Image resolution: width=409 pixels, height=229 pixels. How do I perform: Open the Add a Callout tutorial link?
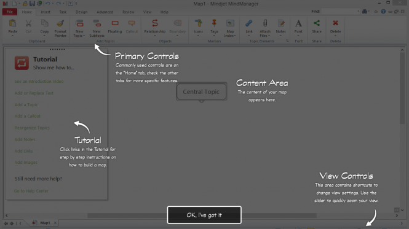[x=28, y=116]
